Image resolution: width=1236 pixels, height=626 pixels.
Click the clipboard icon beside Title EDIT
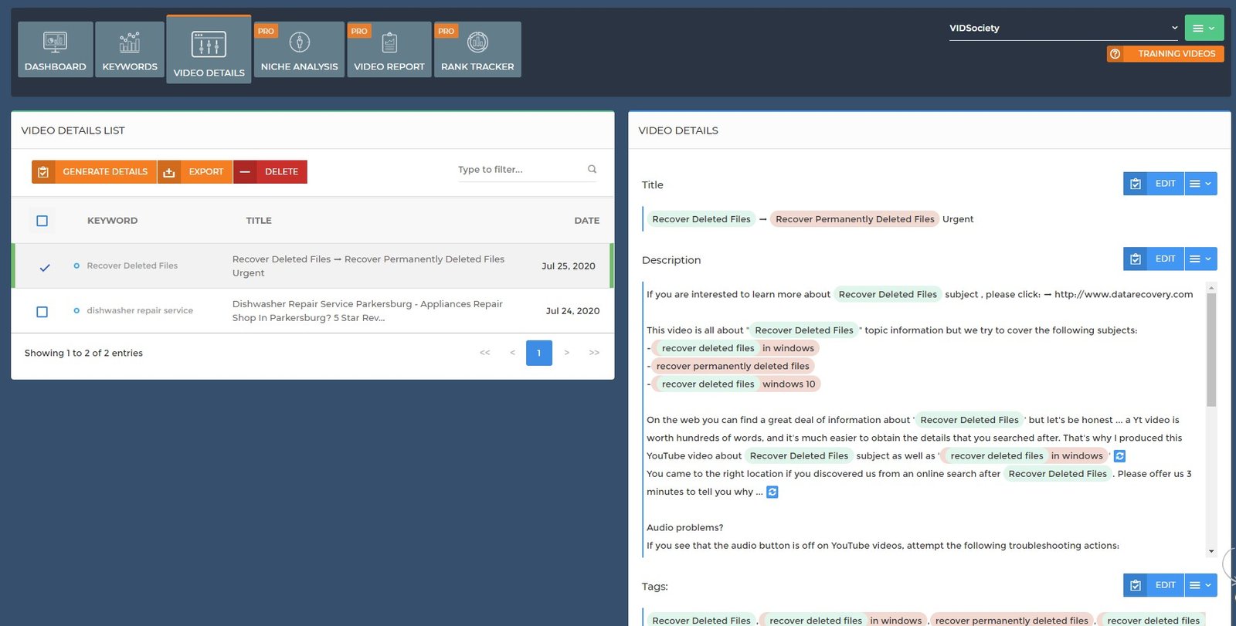[1135, 184]
